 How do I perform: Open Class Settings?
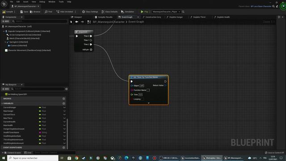(x=90, y=12)
